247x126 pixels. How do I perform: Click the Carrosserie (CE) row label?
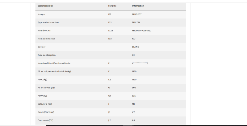click(45, 120)
